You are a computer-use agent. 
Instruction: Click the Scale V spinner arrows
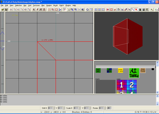tap(90, 108)
